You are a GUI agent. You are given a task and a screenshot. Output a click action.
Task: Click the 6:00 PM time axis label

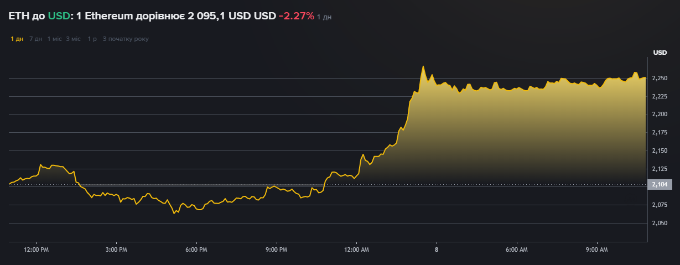(196, 250)
